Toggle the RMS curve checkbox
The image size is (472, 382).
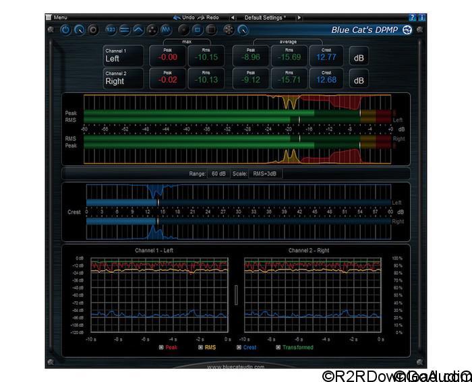click(200, 348)
